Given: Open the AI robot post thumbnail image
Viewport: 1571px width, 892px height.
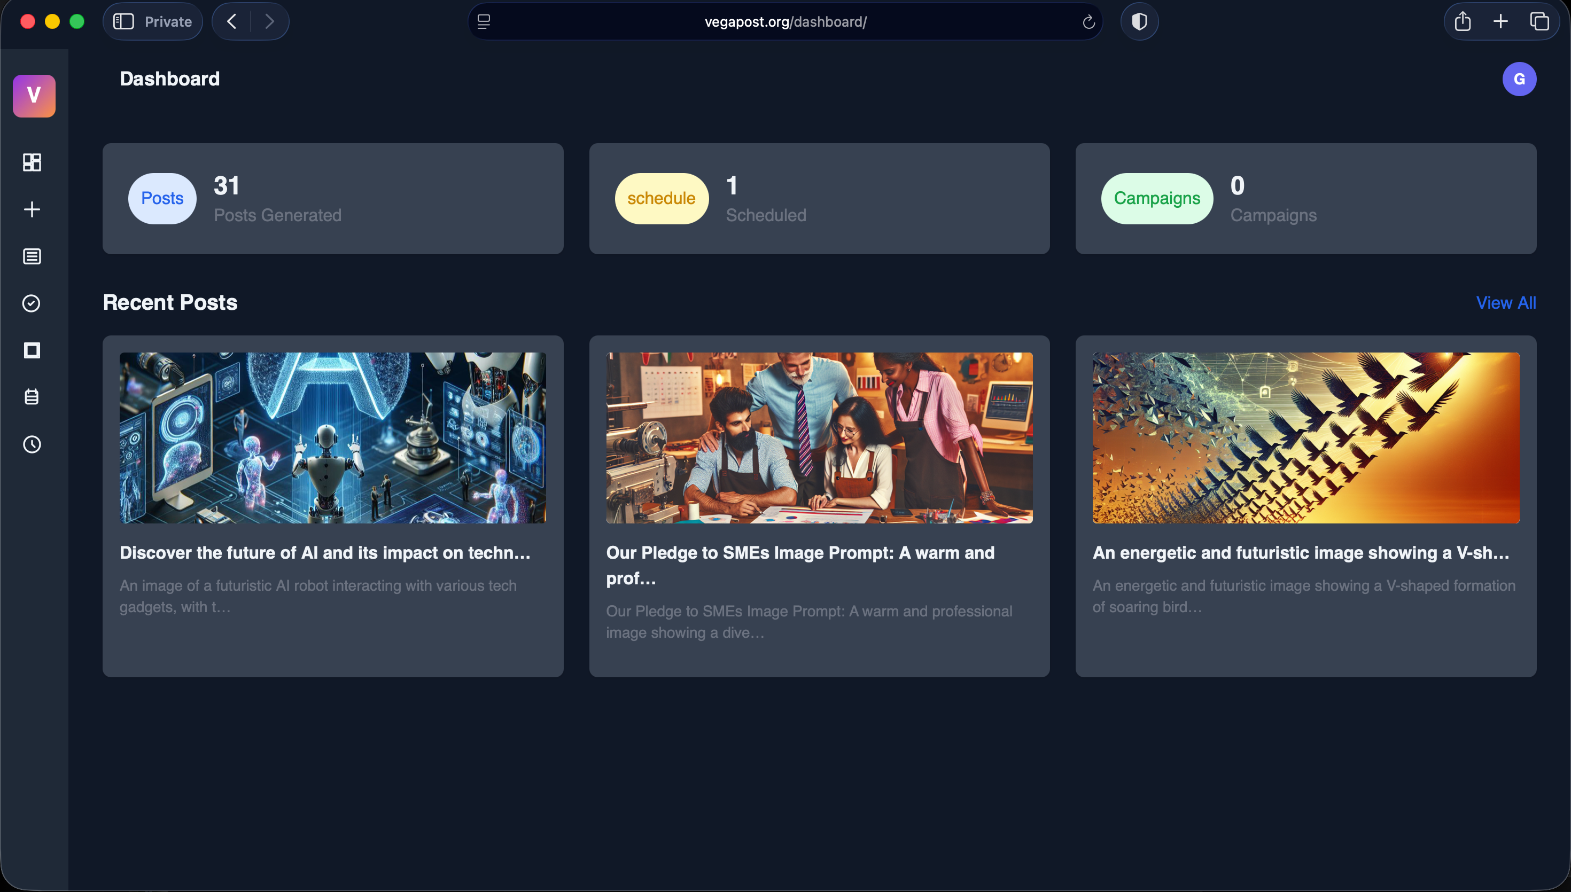Looking at the screenshot, I should coord(333,437).
